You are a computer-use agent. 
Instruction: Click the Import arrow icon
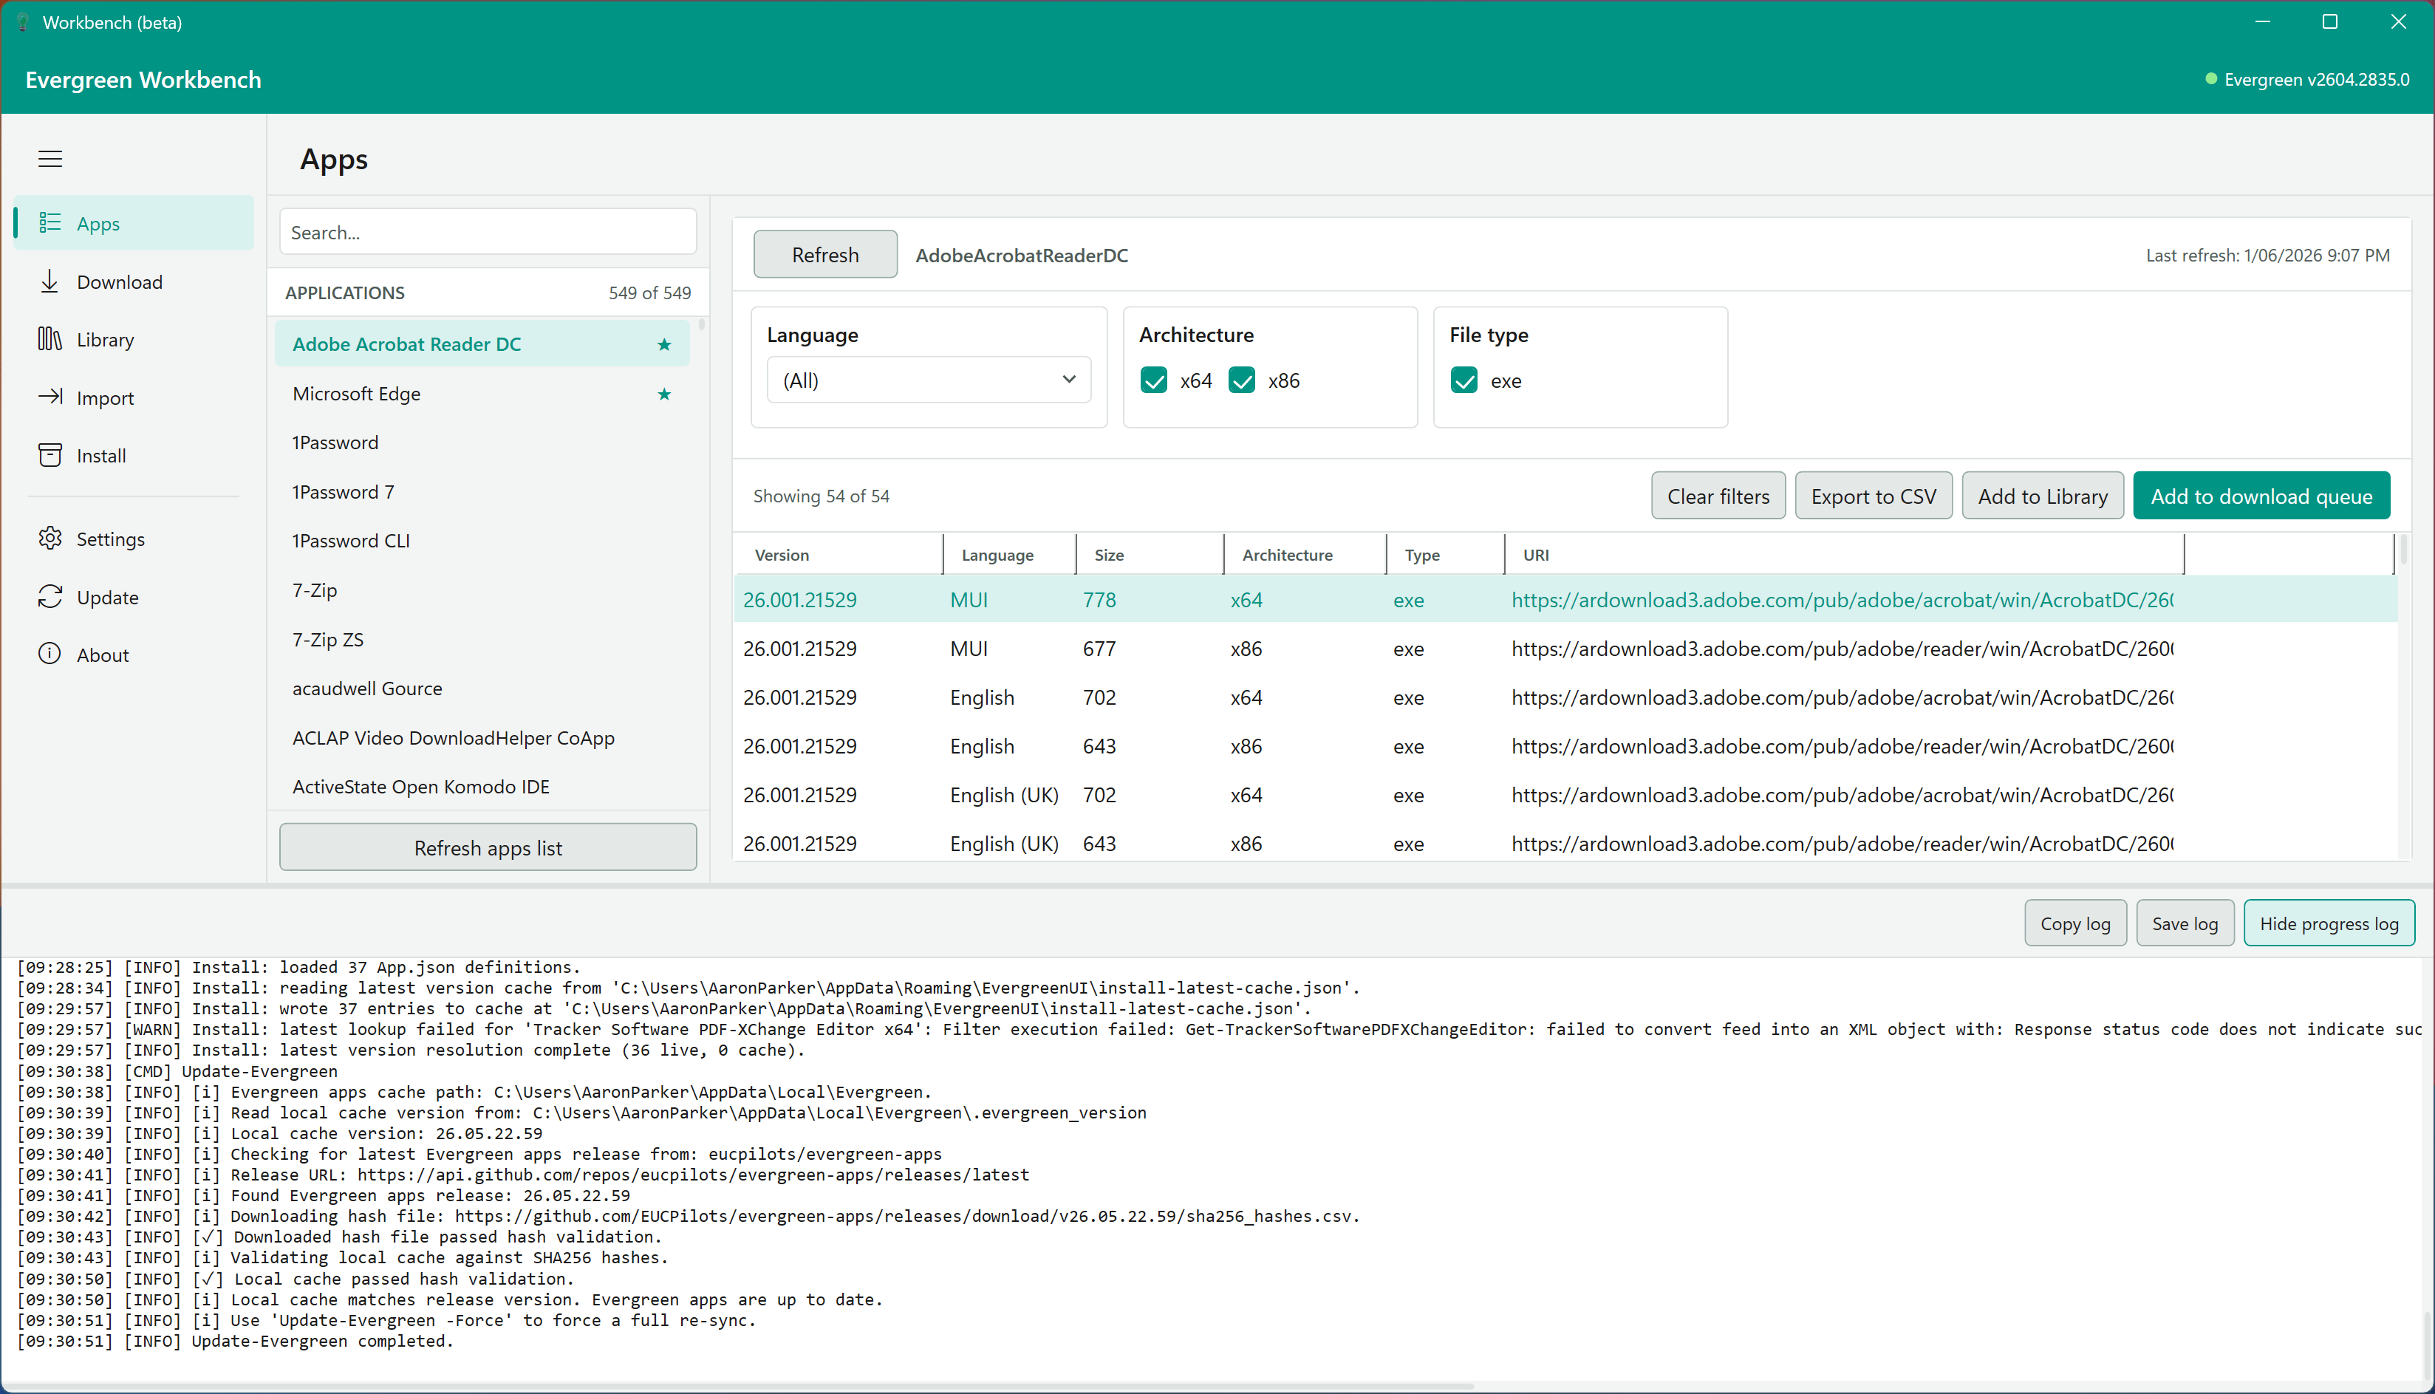click(x=49, y=397)
